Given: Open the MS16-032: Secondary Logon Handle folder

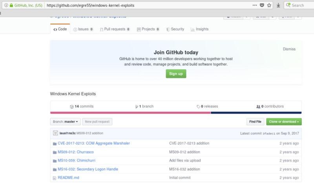Looking at the screenshot, I should tap(88, 169).
